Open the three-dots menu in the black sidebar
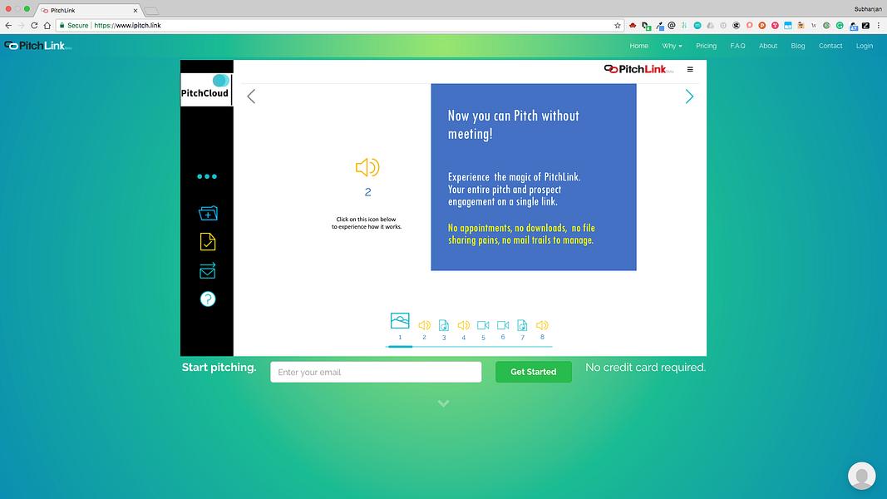The height and width of the screenshot is (499, 887). tap(207, 176)
